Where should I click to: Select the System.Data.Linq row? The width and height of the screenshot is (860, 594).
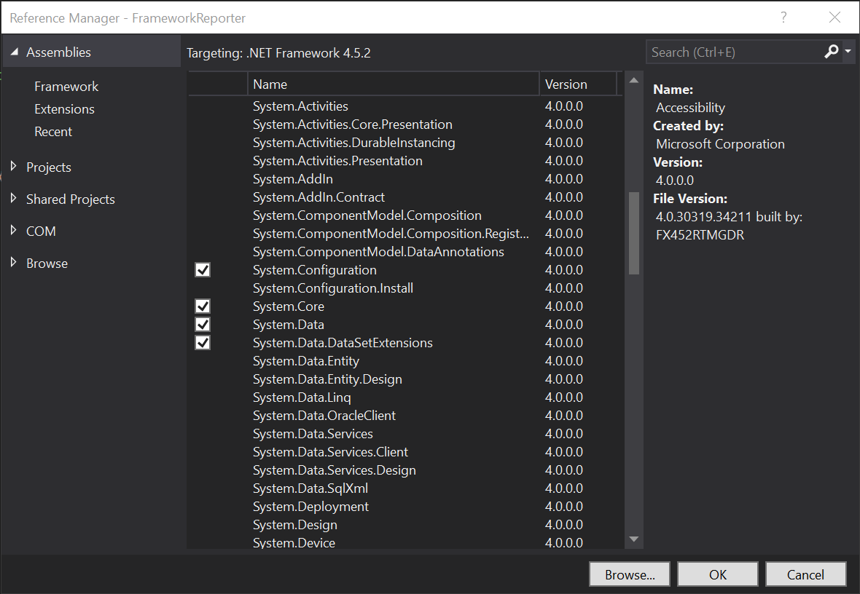point(404,397)
